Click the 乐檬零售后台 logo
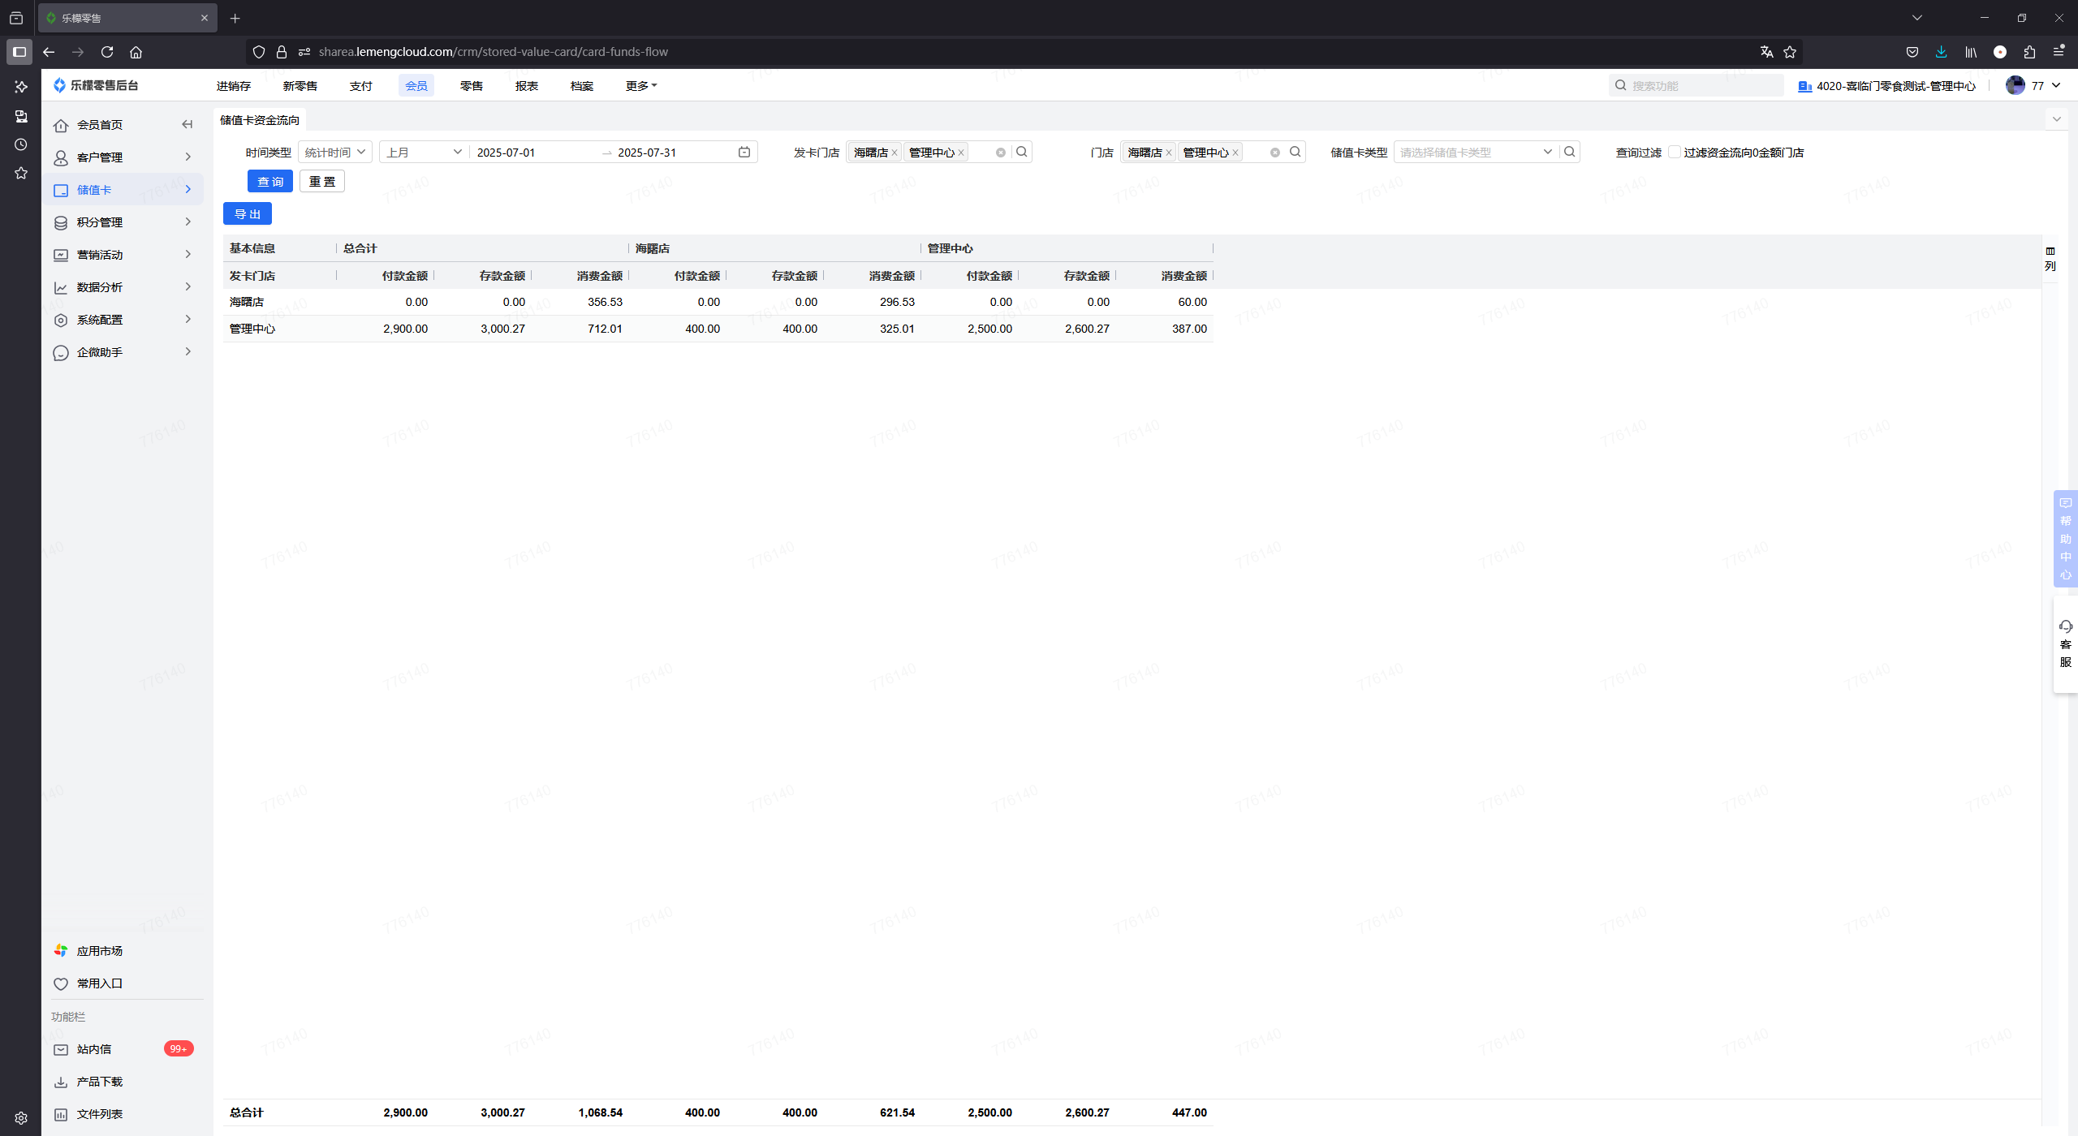2078x1136 pixels. point(96,85)
